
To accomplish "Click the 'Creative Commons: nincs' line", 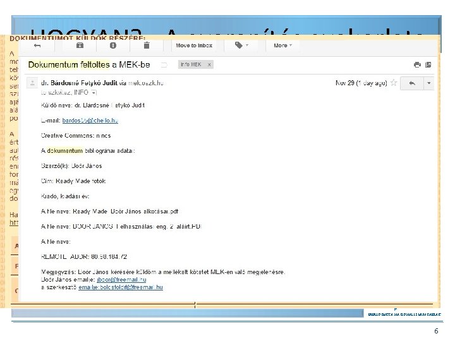I will 76,135.
